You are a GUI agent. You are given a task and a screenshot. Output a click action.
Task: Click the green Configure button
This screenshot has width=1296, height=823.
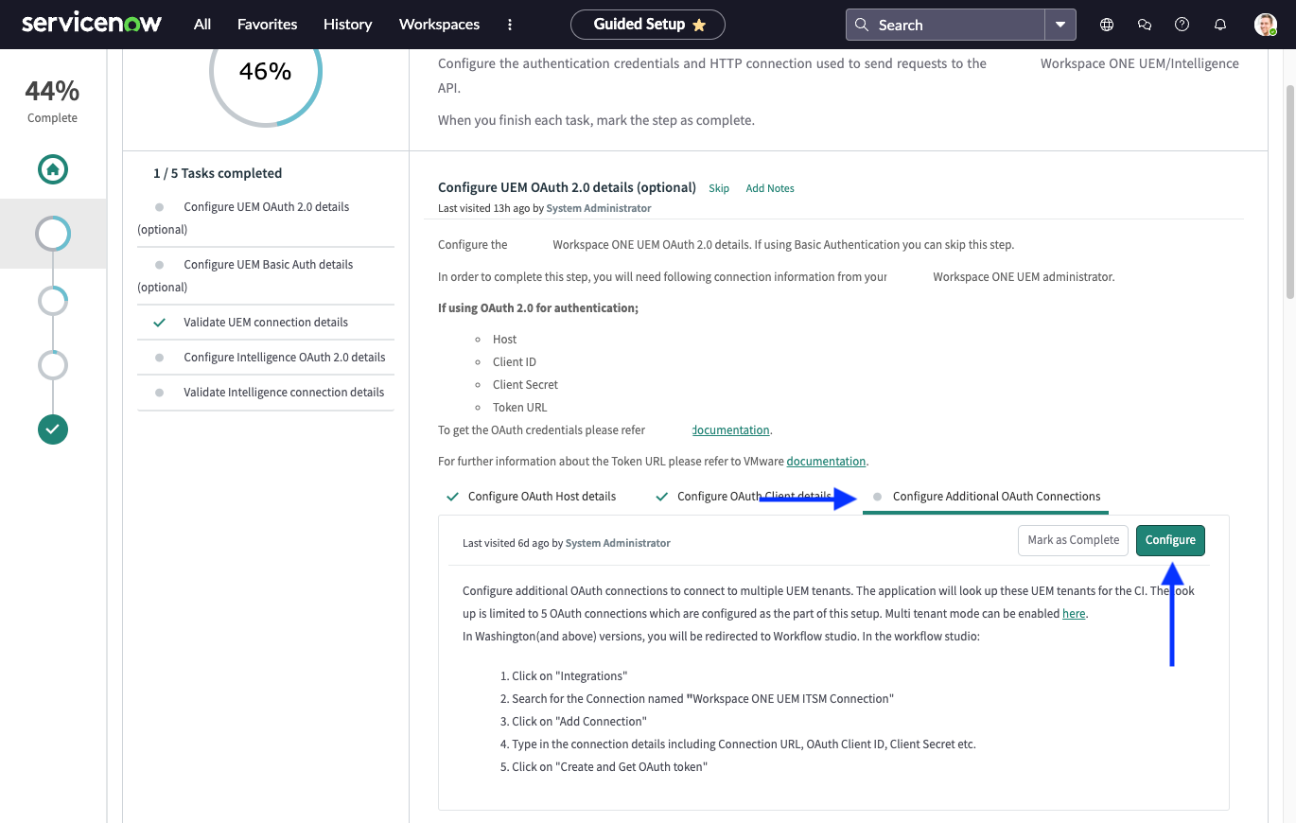pos(1170,540)
